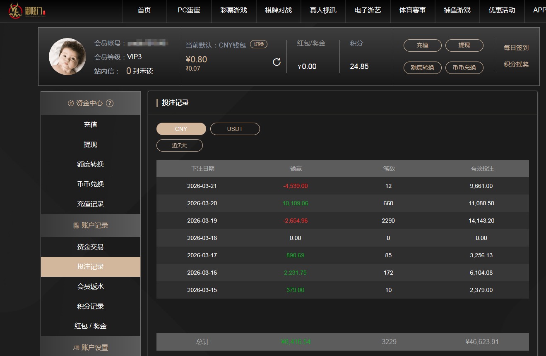
Task: Click the green total winnings ¥6,416.54
Action: 296,342
